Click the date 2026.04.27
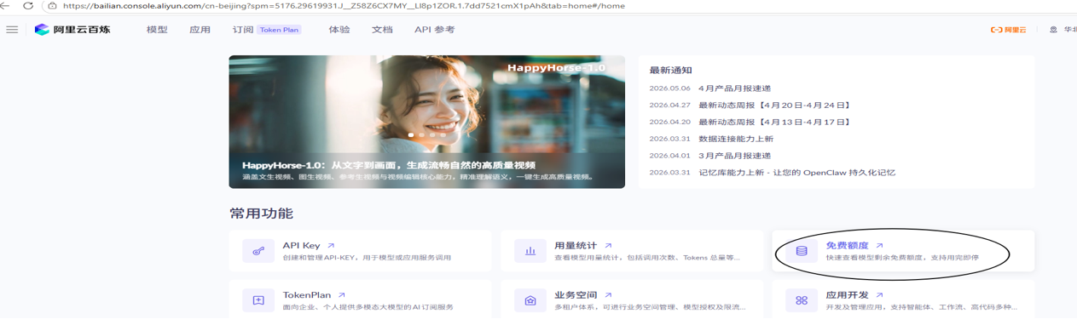The width and height of the screenshot is (1077, 325). coord(669,105)
